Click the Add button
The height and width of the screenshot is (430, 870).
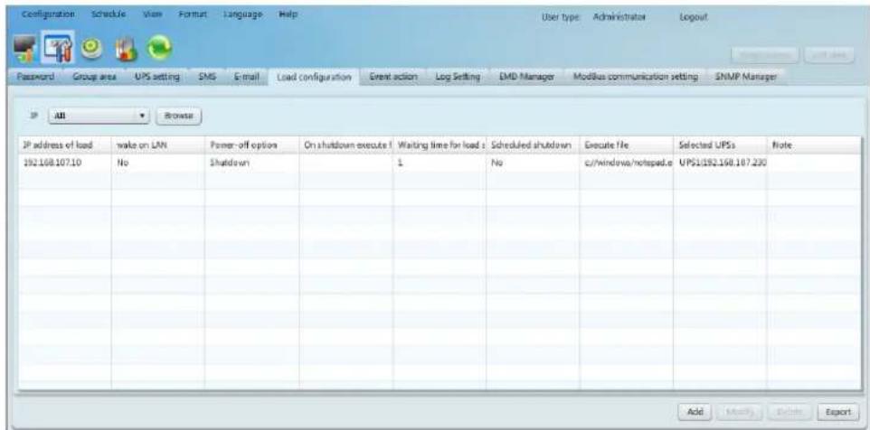click(x=695, y=412)
